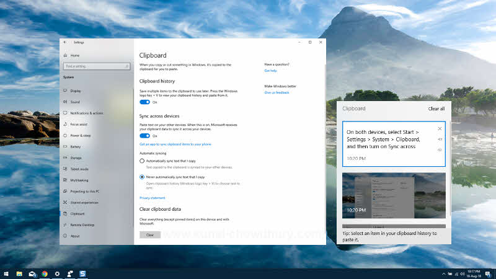Click the Settings gear taskbar icon
Viewport: 496px width, 279px height.
57,273
